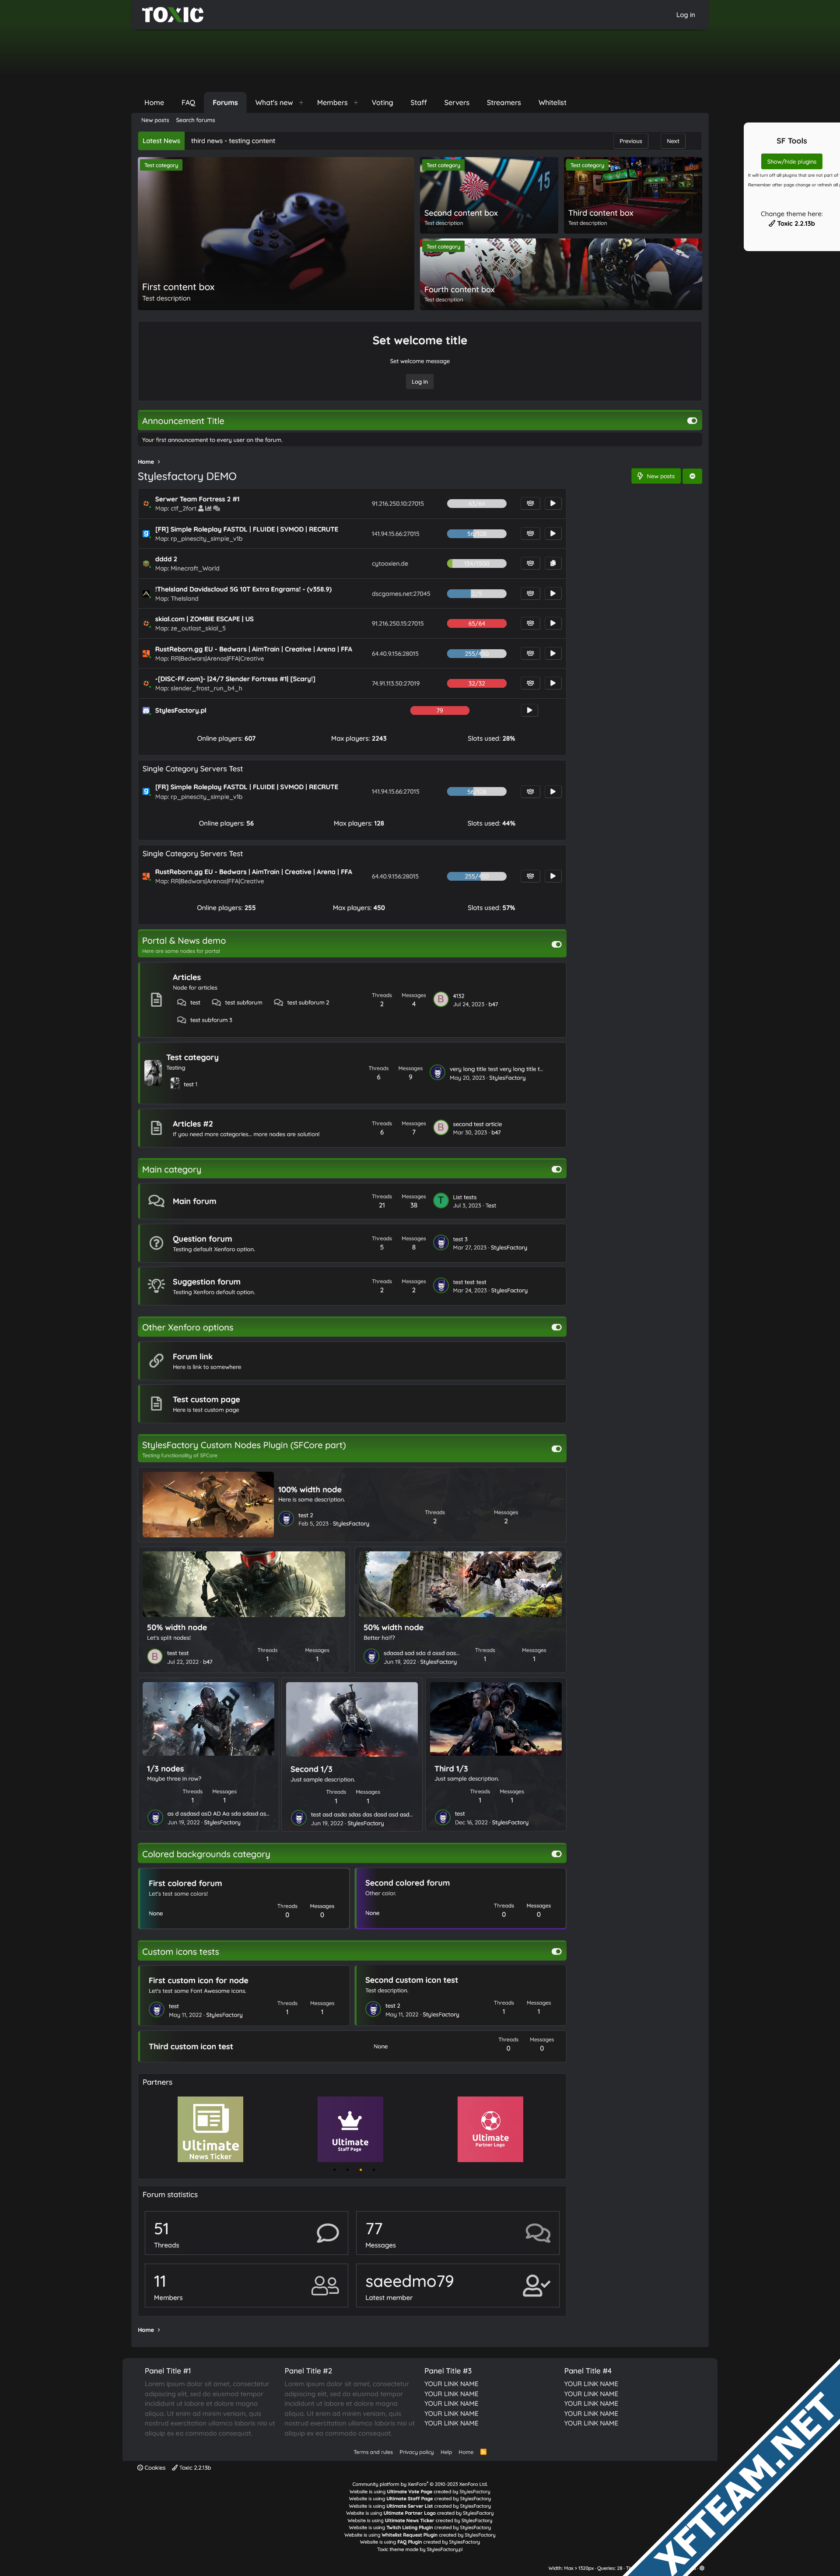The image size is (840, 2576).
Task: Open the Privacy policy footer link
Action: pyautogui.click(x=416, y=2452)
